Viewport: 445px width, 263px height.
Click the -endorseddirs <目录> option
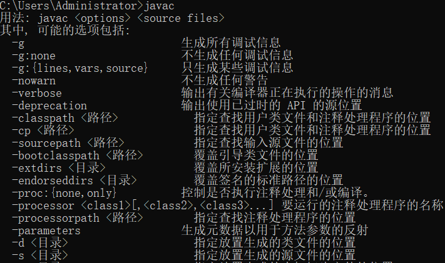pos(74,181)
